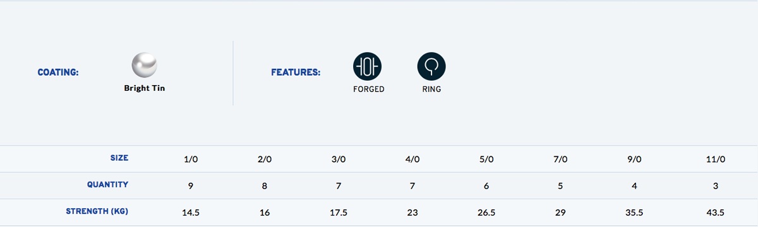
Task: Click quantity value 9 for size 1/0
Action: point(191,187)
